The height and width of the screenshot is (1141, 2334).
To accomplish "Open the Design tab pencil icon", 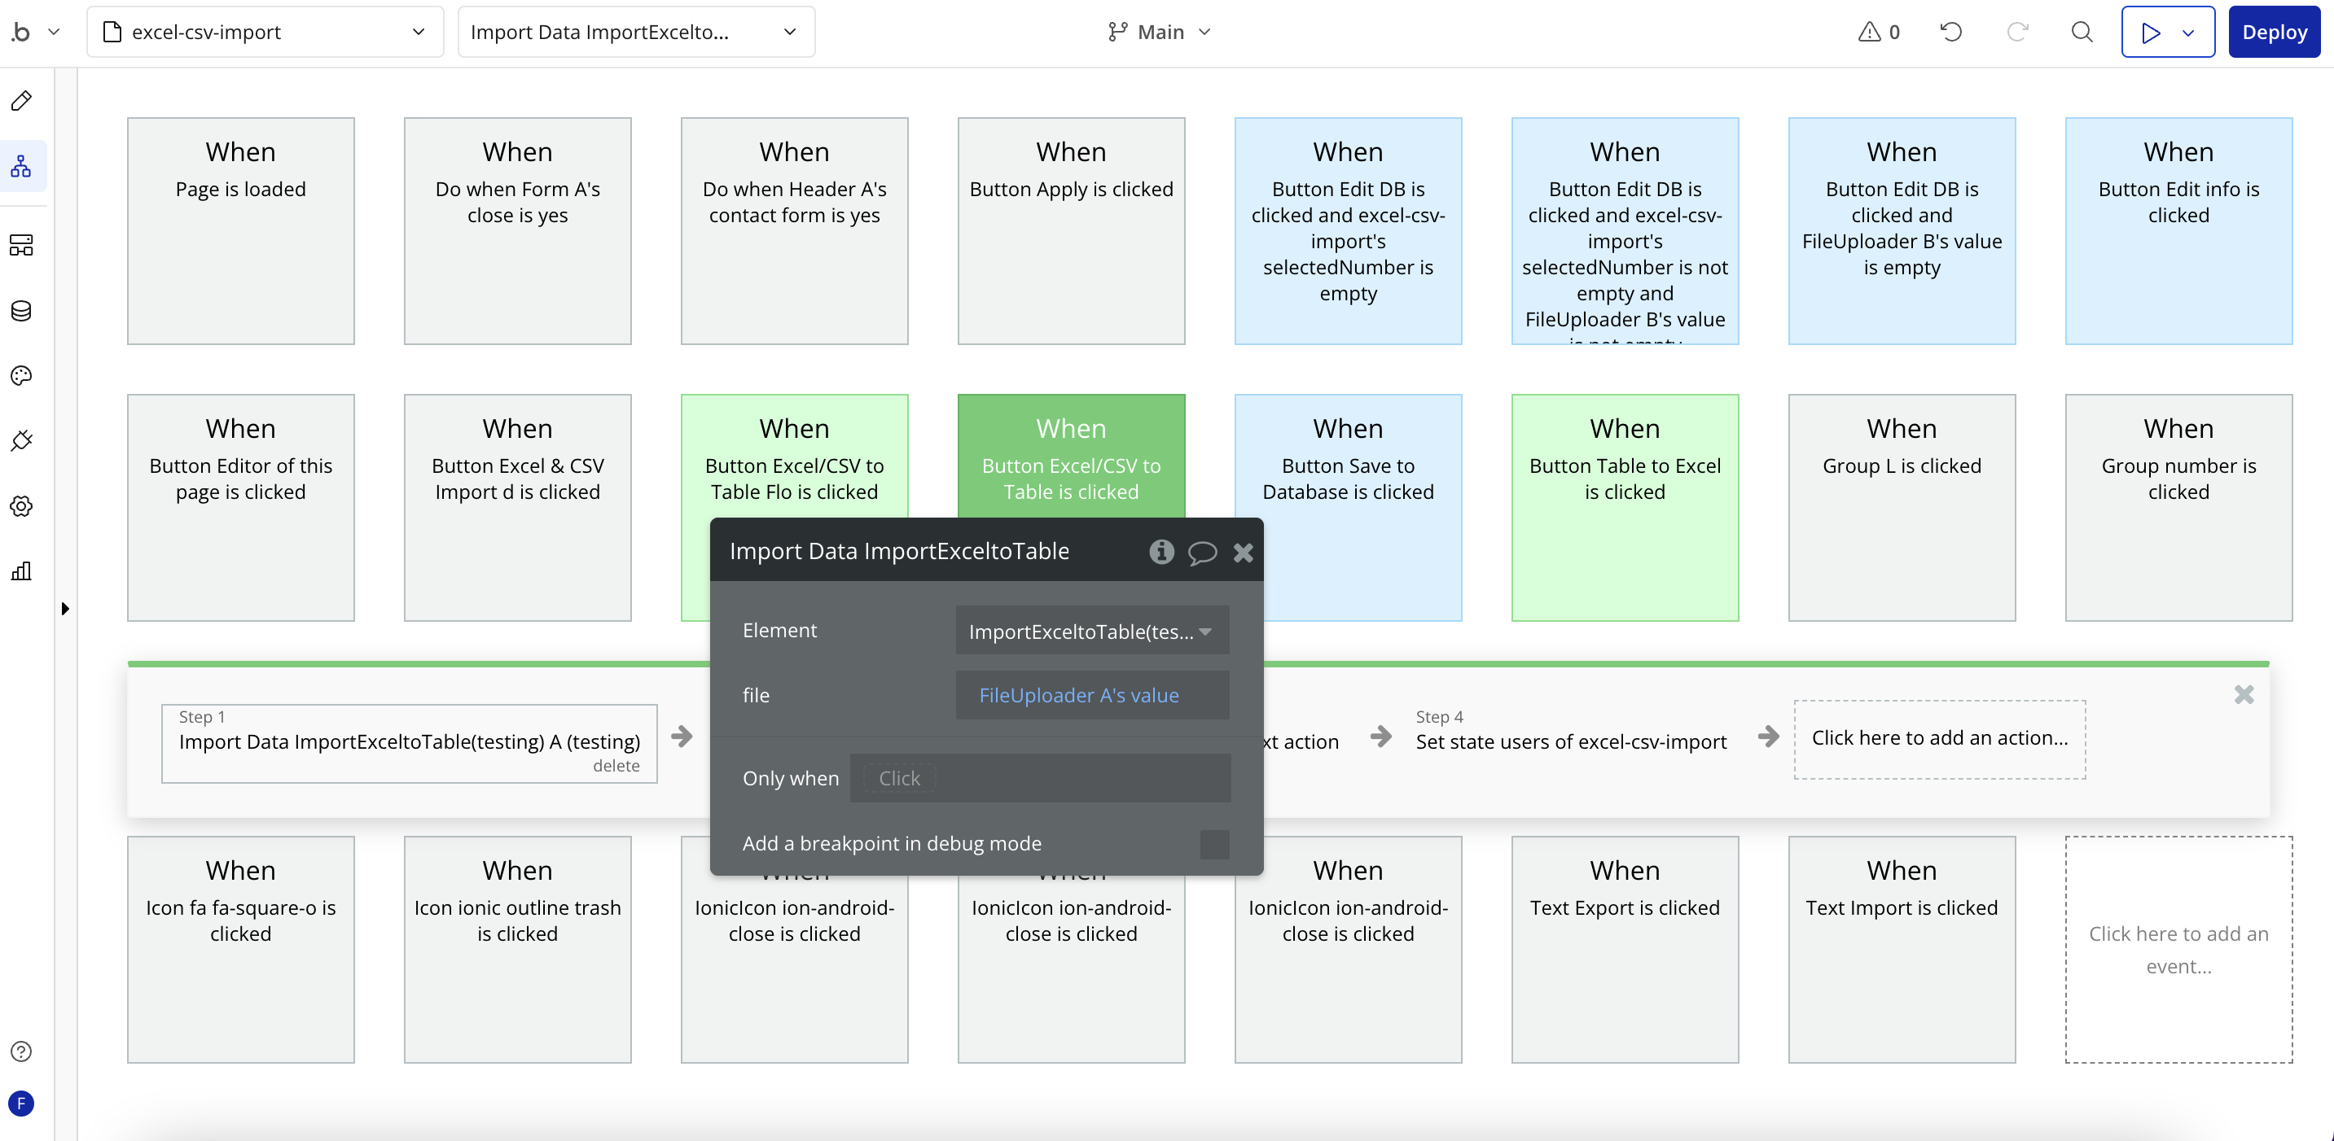I will [x=22, y=101].
